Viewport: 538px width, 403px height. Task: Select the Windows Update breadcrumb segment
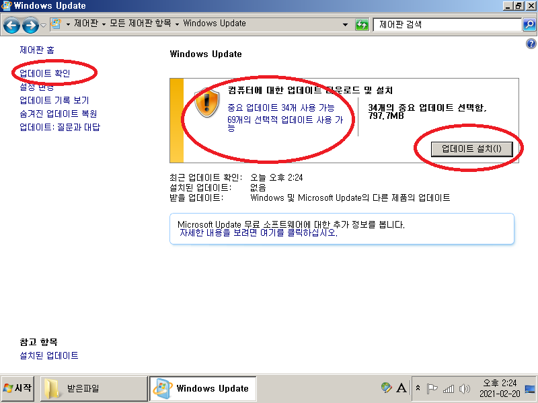click(215, 24)
